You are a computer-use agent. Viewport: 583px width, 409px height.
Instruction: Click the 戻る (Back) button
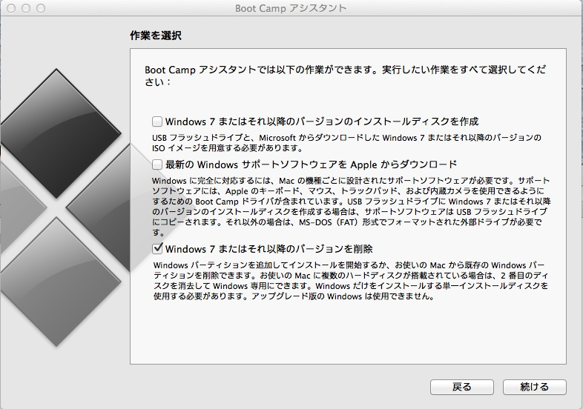(x=462, y=387)
